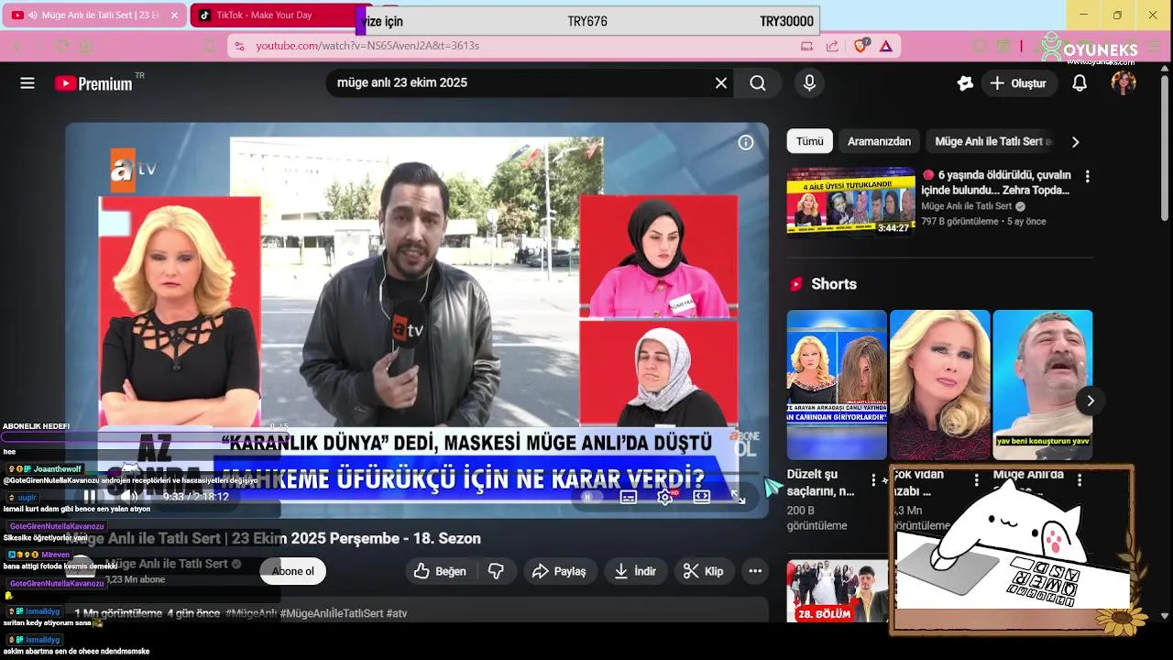Switch to theater mode view
Screen dimensions: 1173x660
(701, 497)
